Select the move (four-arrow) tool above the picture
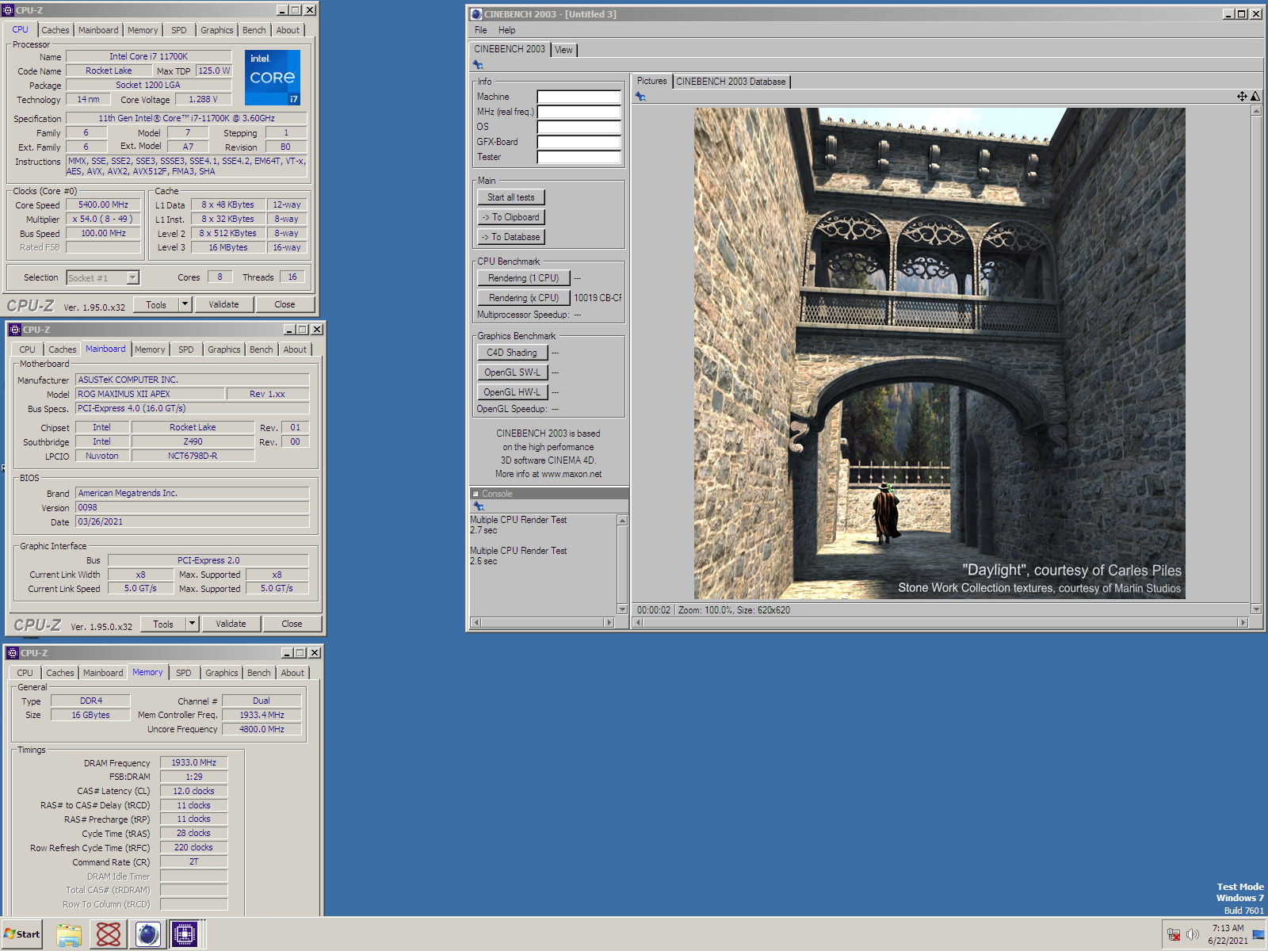This screenshot has width=1268, height=951. pos(1242,97)
